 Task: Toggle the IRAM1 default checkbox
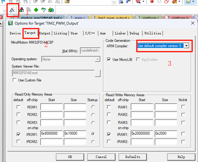coord(109,134)
